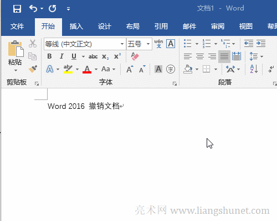This screenshot has width=277, height=221.
Task: Click the Copy icon
Action: [x=32, y=56]
